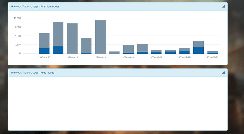Viewport: 244px width, 134px height.
Task: Click gray segment between 2026-08-29 and 2026-08-22
Action: point(198,44)
